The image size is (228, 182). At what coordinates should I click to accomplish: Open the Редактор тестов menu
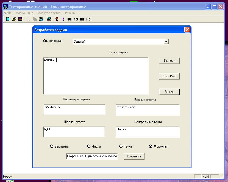[48, 13]
